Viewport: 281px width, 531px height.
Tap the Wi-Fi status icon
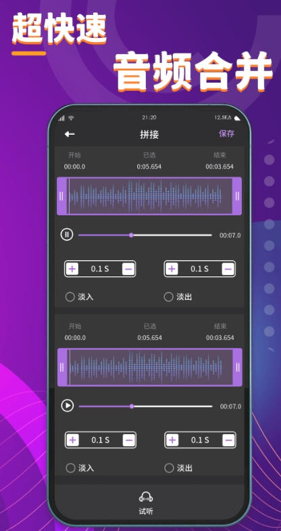coord(71,118)
